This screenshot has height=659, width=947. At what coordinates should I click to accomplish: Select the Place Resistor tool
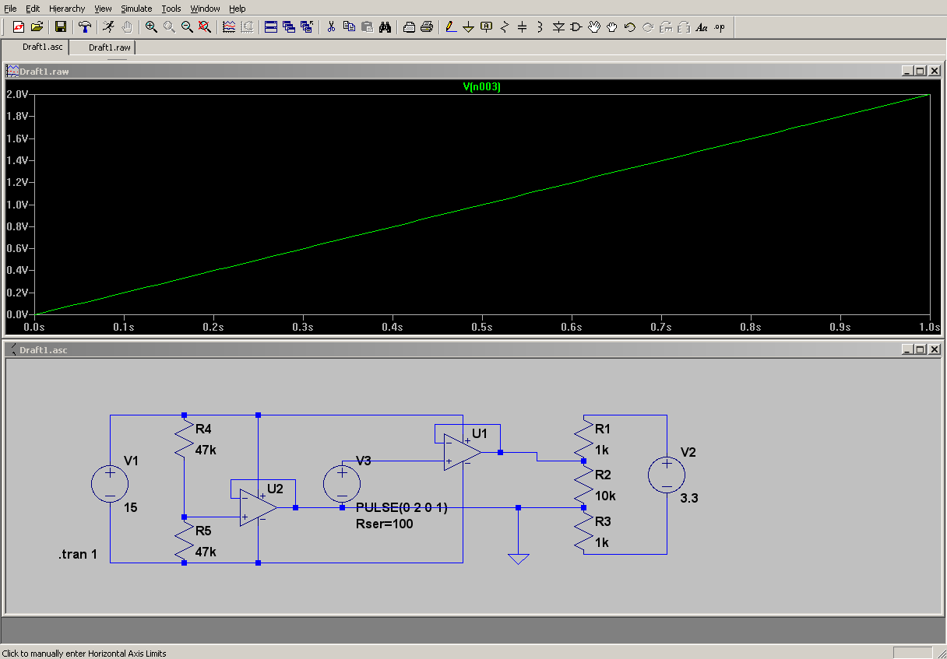(505, 27)
